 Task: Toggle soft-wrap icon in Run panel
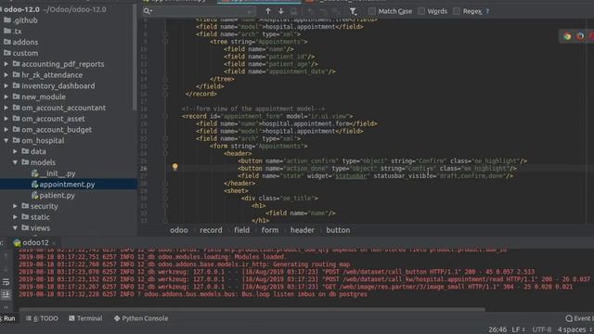click(x=6, y=282)
